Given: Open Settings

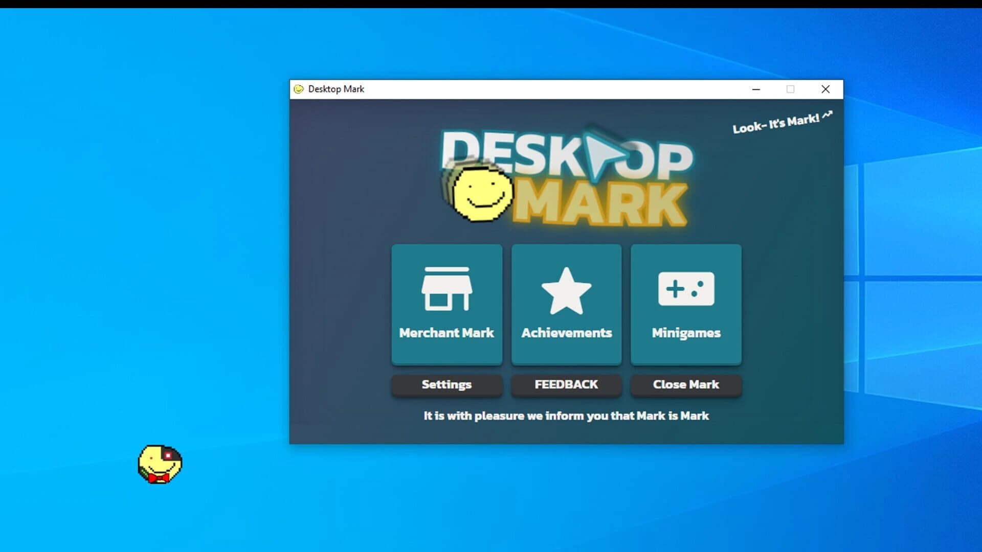Looking at the screenshot, I should [447, 385].
